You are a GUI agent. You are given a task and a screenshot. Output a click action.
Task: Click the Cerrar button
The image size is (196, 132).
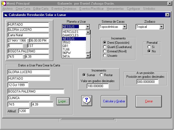pyautogui.click(x=149, y=101)
